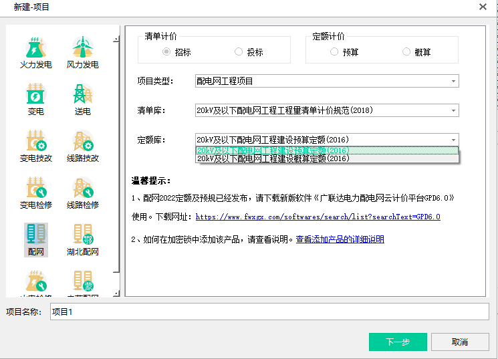498x359 pixels.
Task: Select the 风力发电 project icon
Action: 83,53
